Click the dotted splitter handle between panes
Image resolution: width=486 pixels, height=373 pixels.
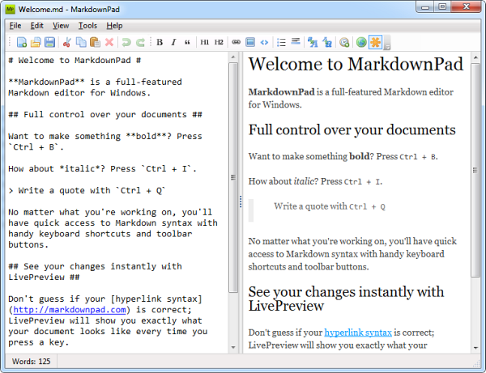pos(241,201)
